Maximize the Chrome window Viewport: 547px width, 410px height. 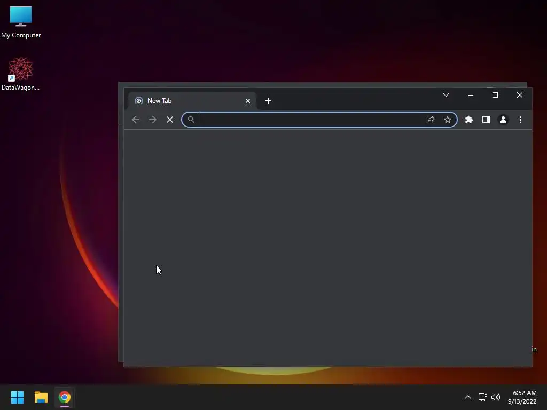click(x=495, y=95)
